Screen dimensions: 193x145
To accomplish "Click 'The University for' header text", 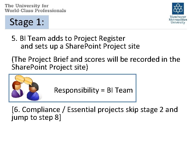I will (27, 6).
